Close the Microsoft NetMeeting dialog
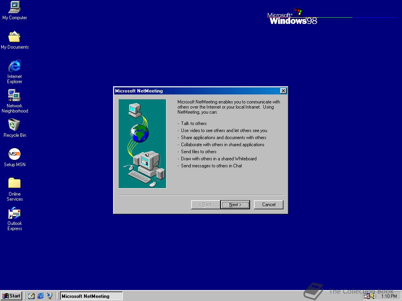 pos(283,91)
